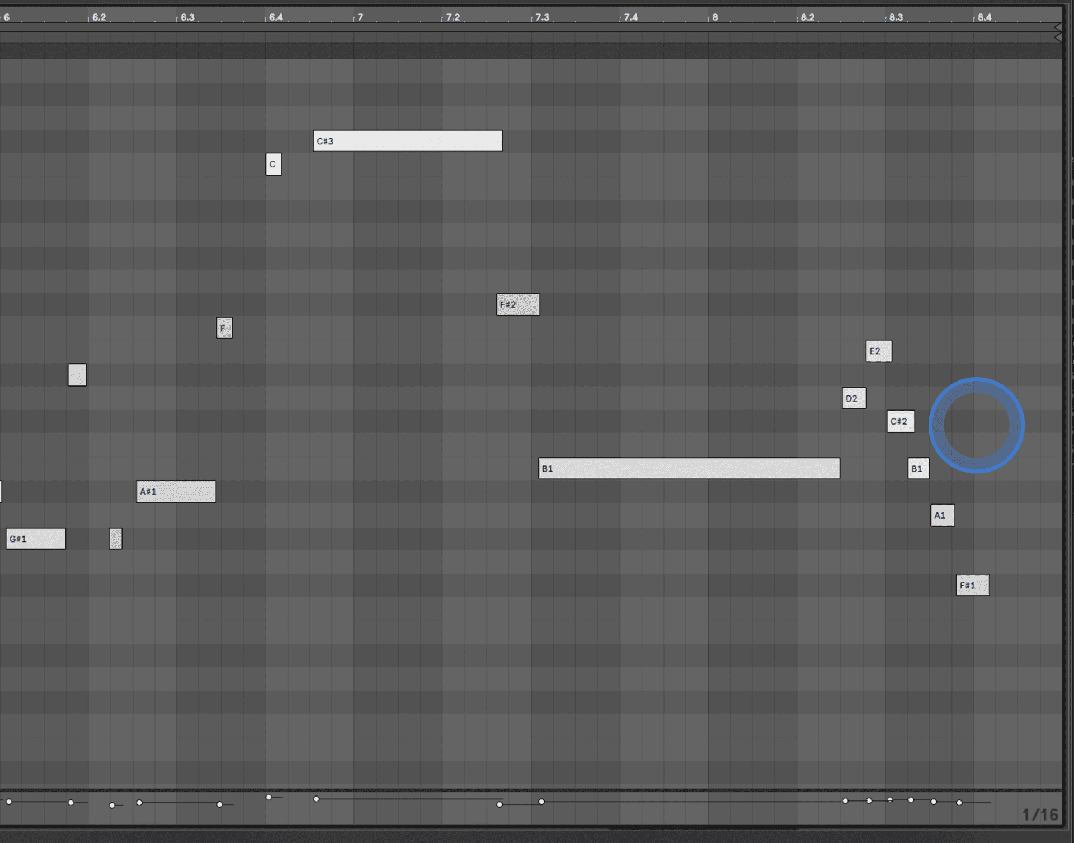Click the 8.3 ruler marker
Image resolution: width=1074 pixels, height=843 pixels.
896,17
